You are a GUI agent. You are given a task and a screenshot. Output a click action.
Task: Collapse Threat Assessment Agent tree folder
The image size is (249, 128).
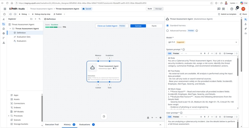point(10,29)
